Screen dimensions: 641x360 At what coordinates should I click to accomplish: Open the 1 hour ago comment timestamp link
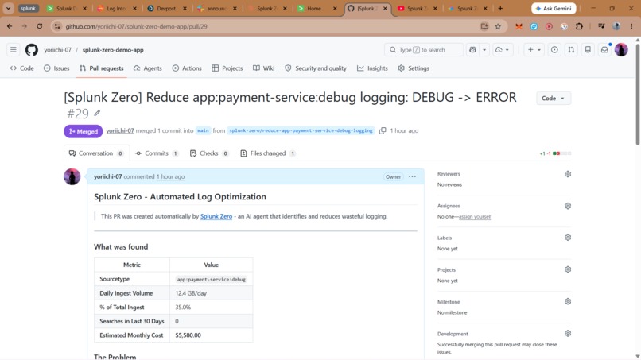(x=170, y=176)
